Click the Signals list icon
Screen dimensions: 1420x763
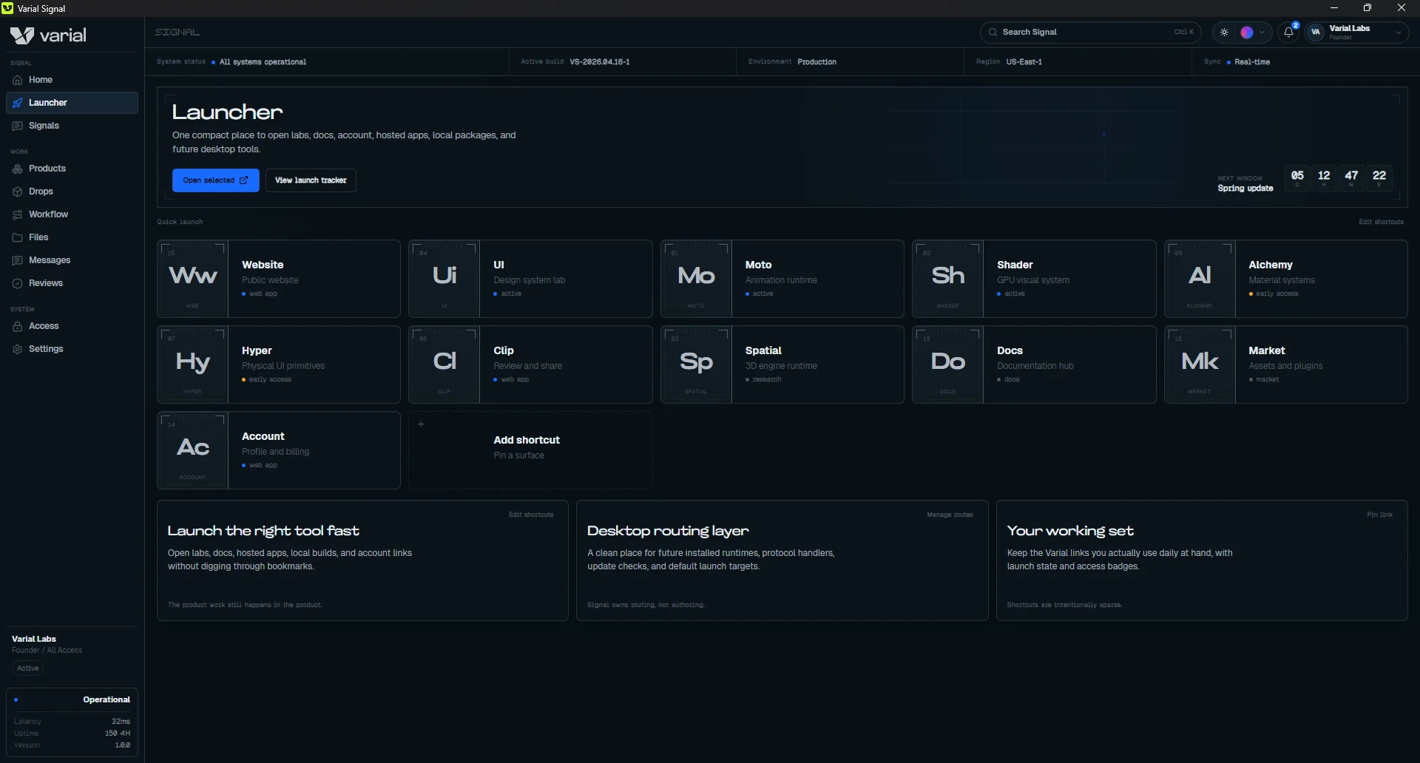coord(18,126)
